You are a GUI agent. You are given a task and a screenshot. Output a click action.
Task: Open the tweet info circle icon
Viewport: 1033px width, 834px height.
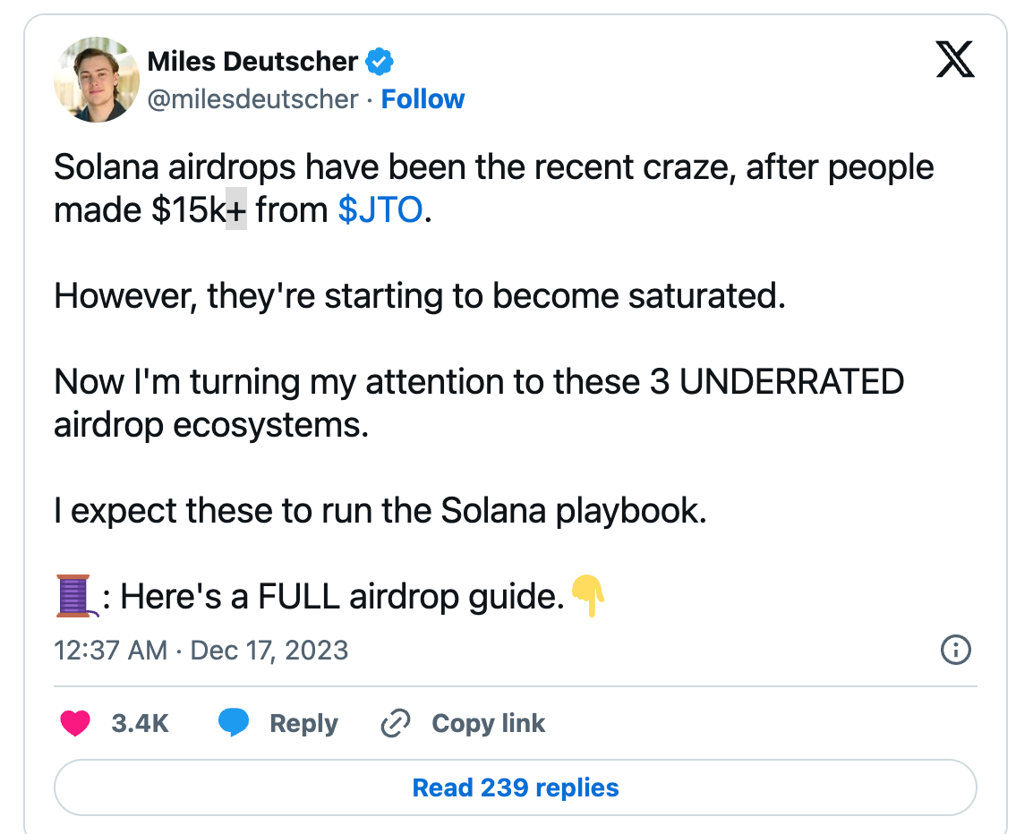(956, 651)
